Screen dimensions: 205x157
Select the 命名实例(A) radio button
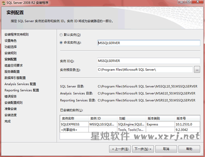click(61, 43)
